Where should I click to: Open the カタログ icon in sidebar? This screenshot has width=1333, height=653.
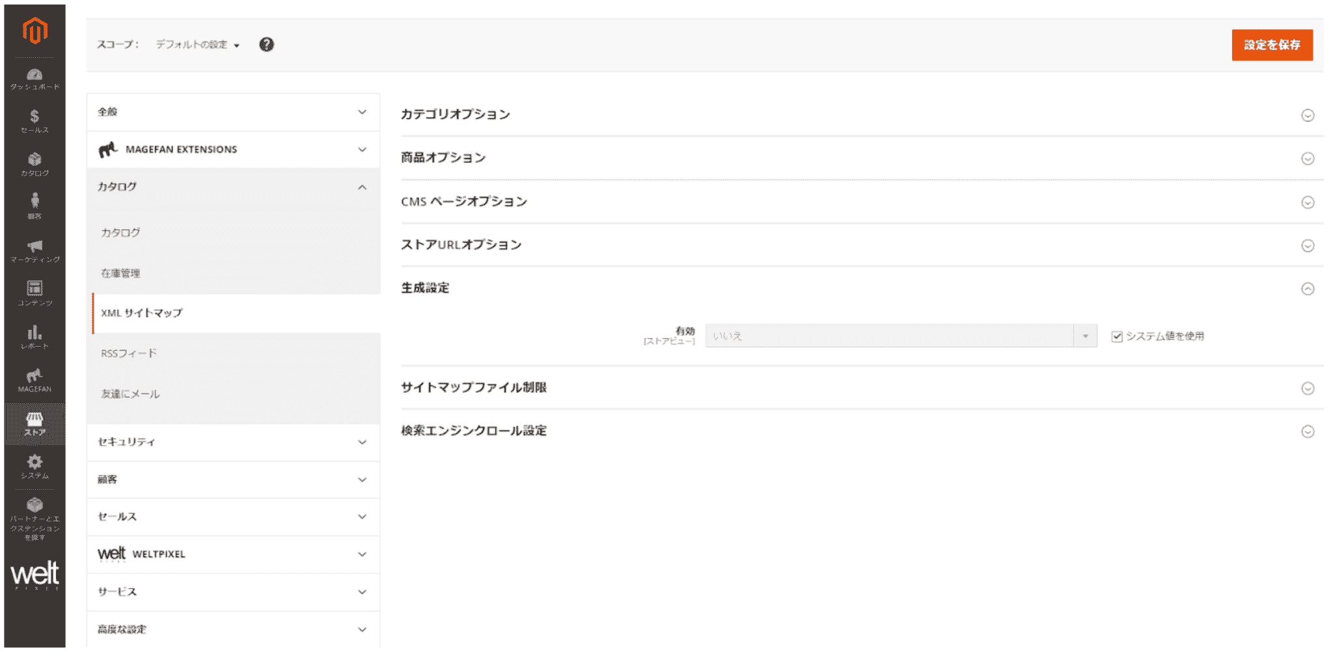[35, 163]
